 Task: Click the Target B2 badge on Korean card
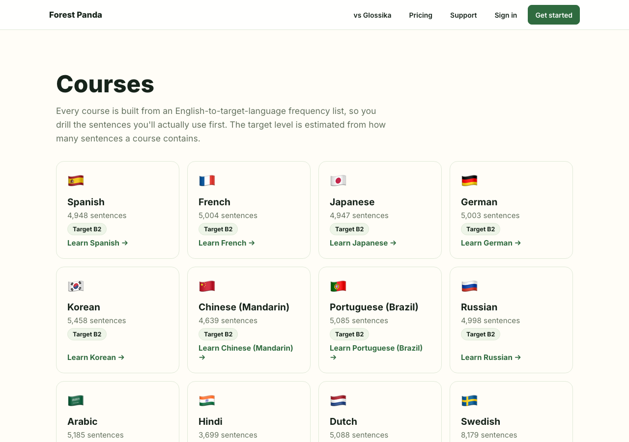pyautogui.click(x=87, y=334)
